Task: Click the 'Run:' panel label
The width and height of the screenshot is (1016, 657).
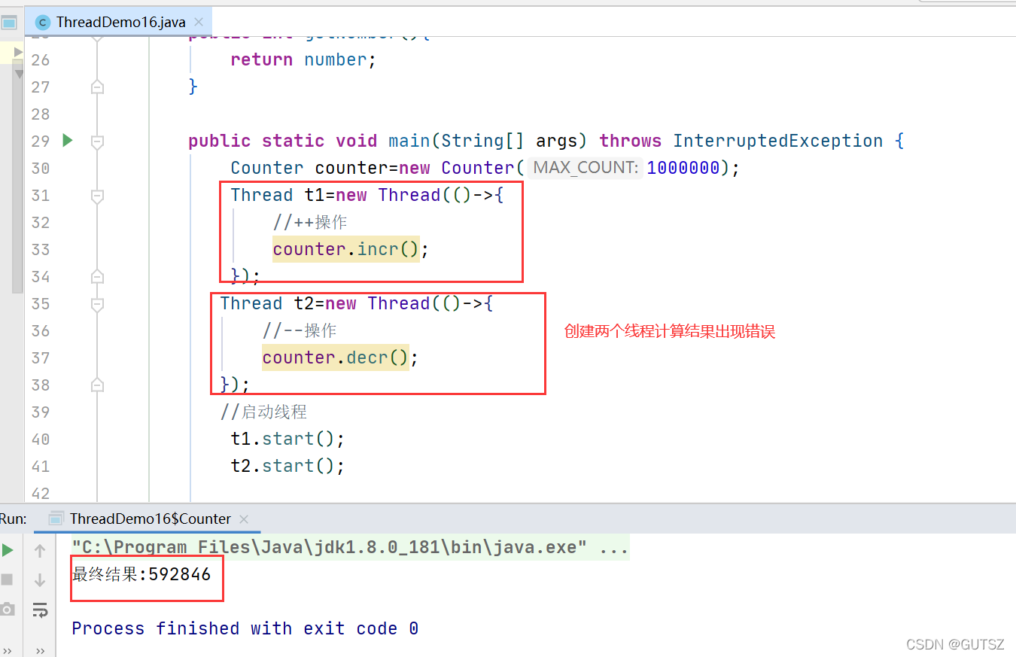Action: click(13, 519)
